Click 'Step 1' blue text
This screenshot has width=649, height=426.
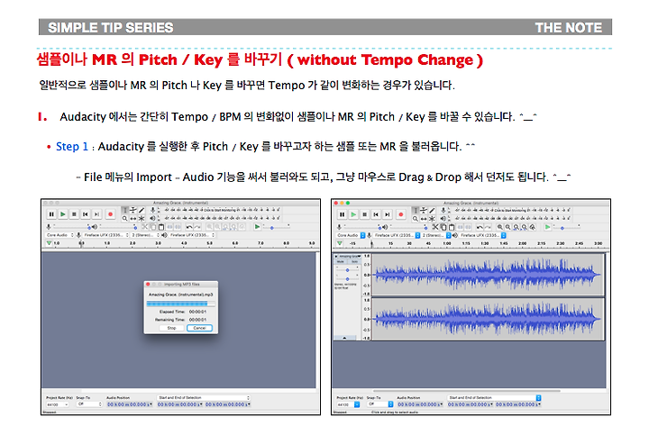(72, 147)
